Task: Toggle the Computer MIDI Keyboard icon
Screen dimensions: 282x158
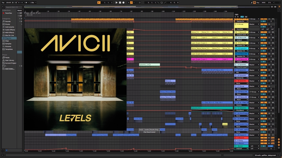Action: [254, 3]
